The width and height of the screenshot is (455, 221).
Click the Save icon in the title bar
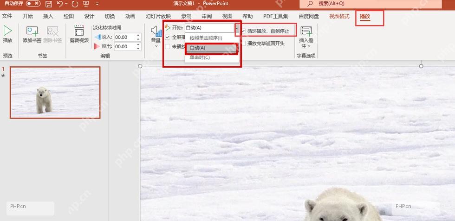pos(49,4)
